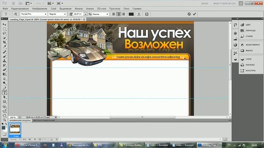Select the 3D Camera Orbit tool
This screenshot has height=148, width=264.
pos(5,111)
